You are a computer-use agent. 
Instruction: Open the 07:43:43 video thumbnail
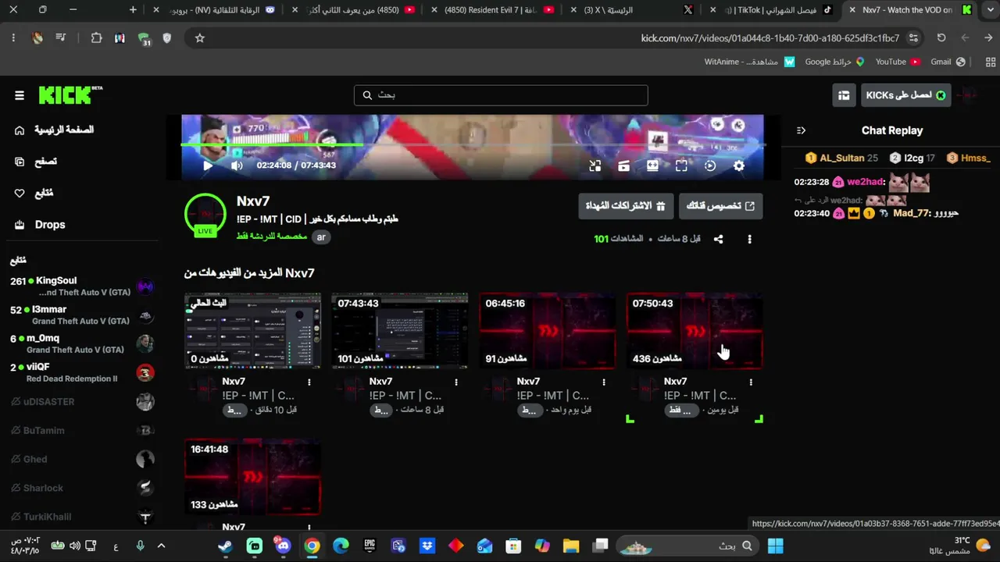pyautogui.click(x=400, y=331)
